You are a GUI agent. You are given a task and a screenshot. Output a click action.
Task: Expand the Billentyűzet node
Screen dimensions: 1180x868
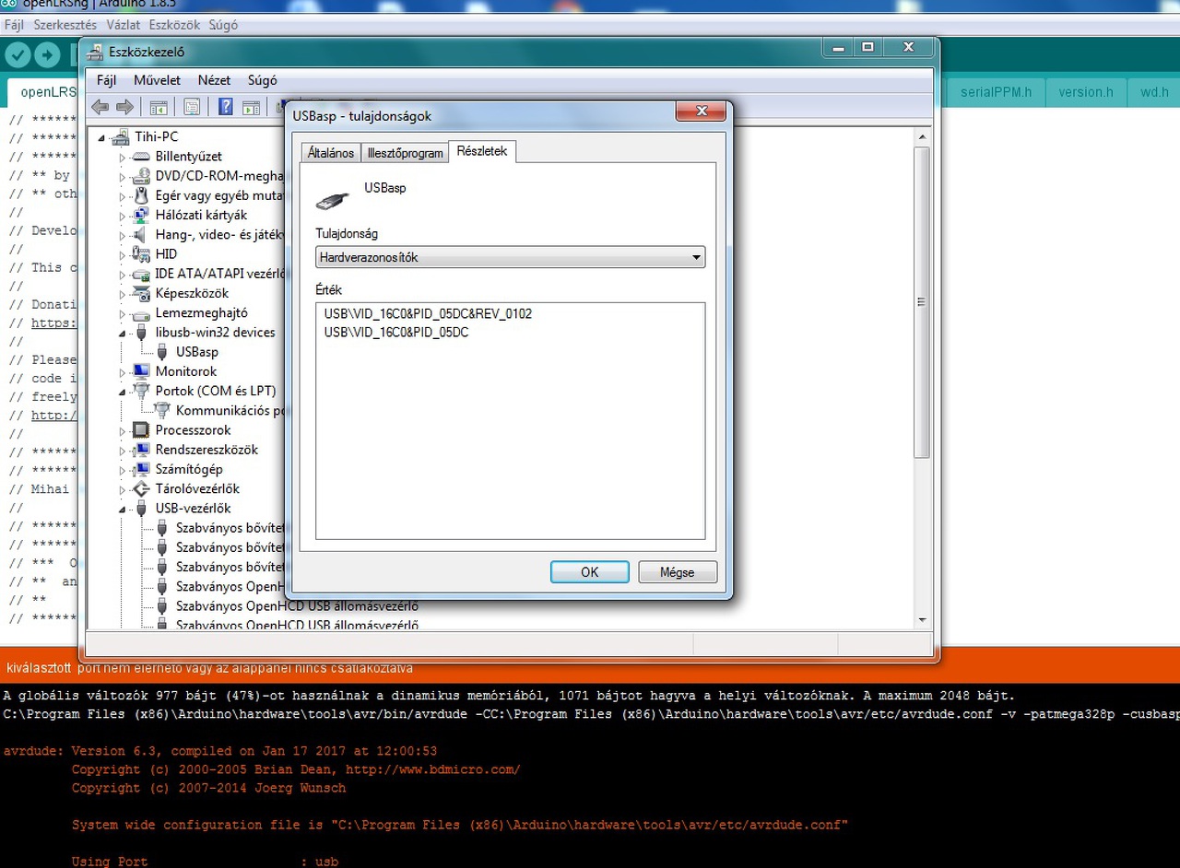pyautogui.click(x=122, y=157)
